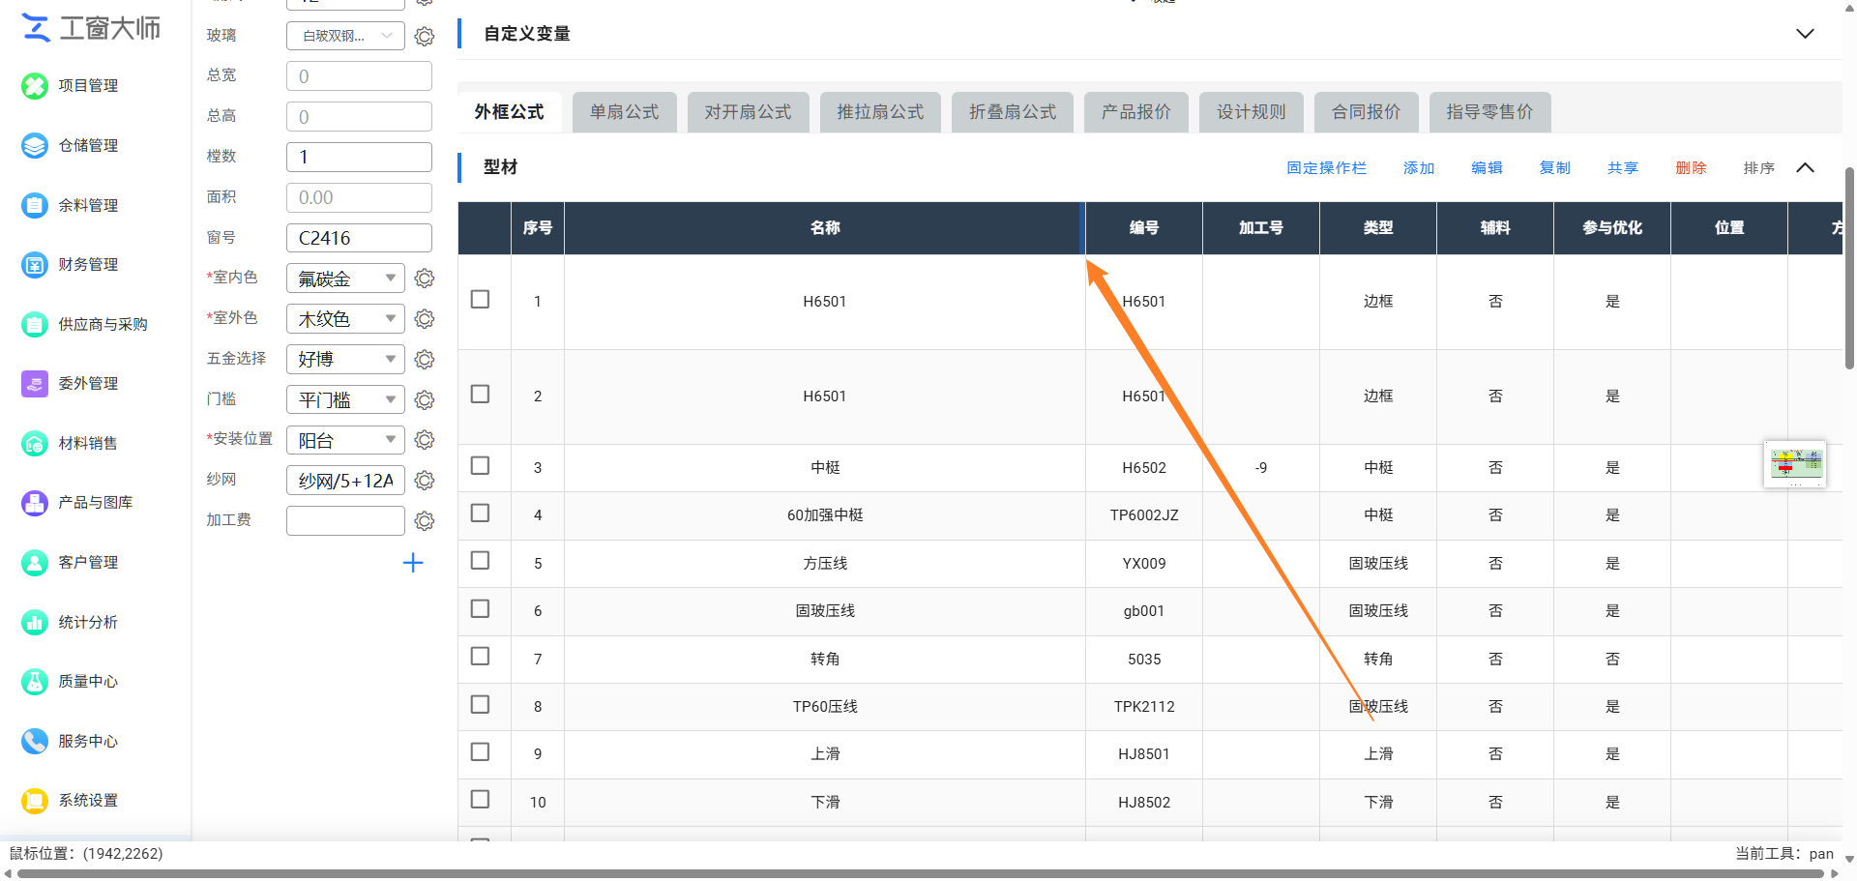Switch to 合同报价 tab

tap(1367, 112)
